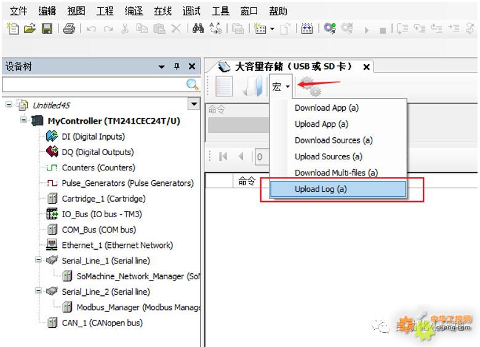Open the 宏 macro dropdown
Viewport: 480px width, 347px height.
281,87
